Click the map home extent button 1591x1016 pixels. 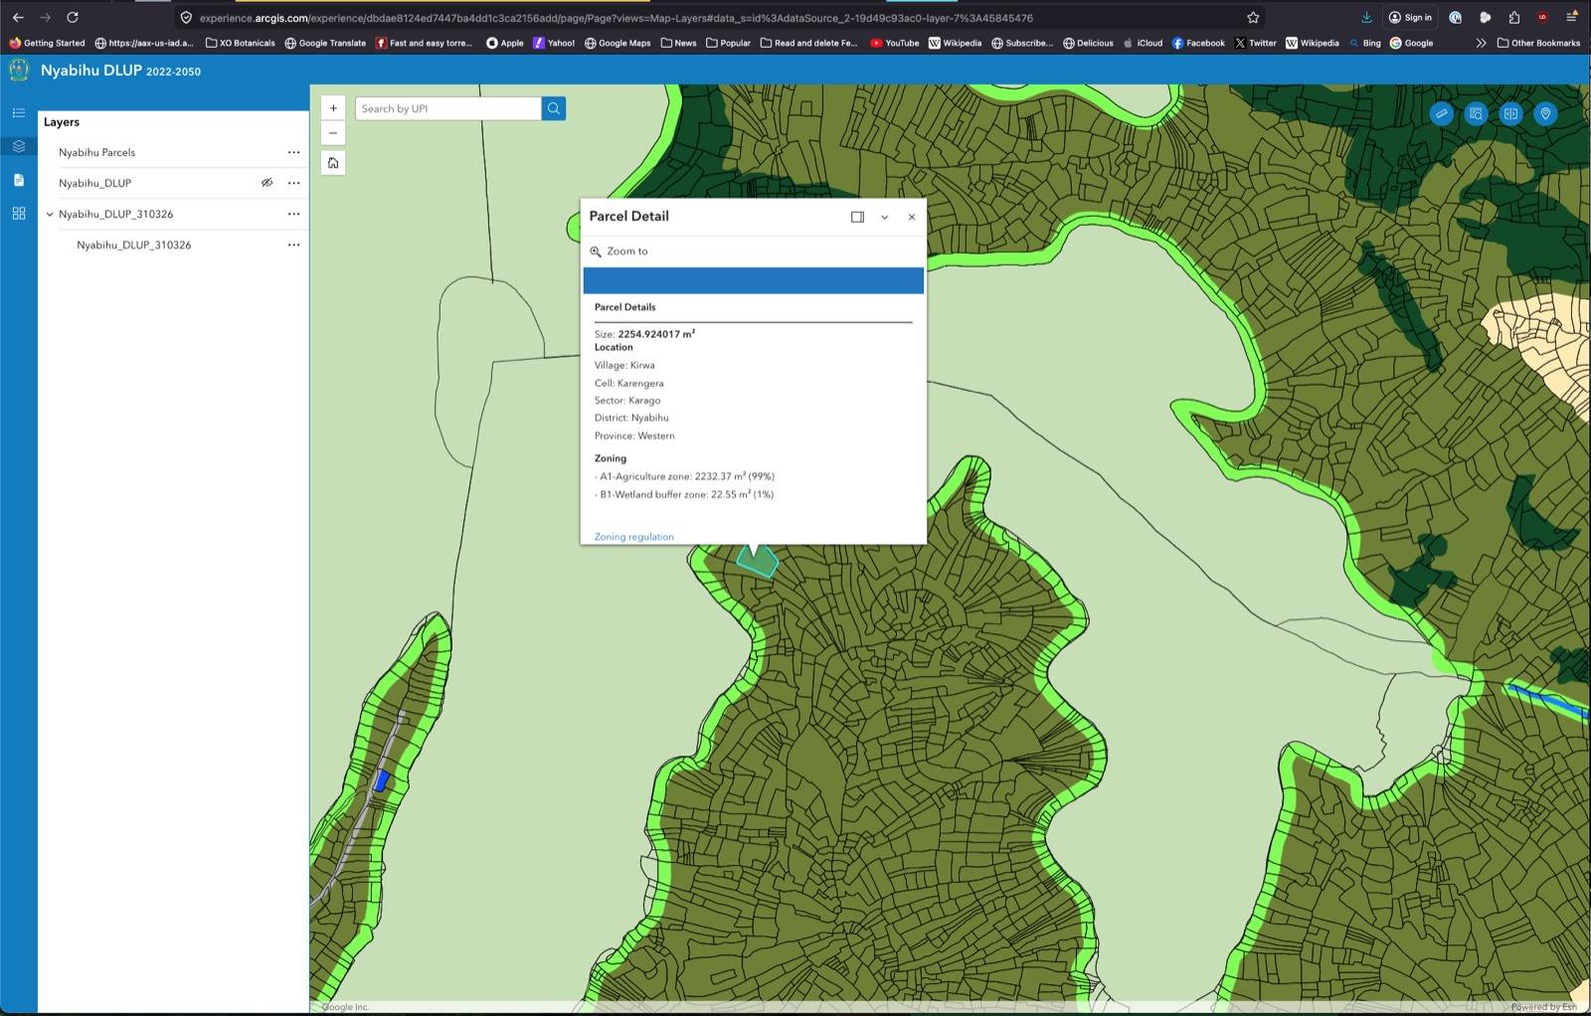coord(333,163)
